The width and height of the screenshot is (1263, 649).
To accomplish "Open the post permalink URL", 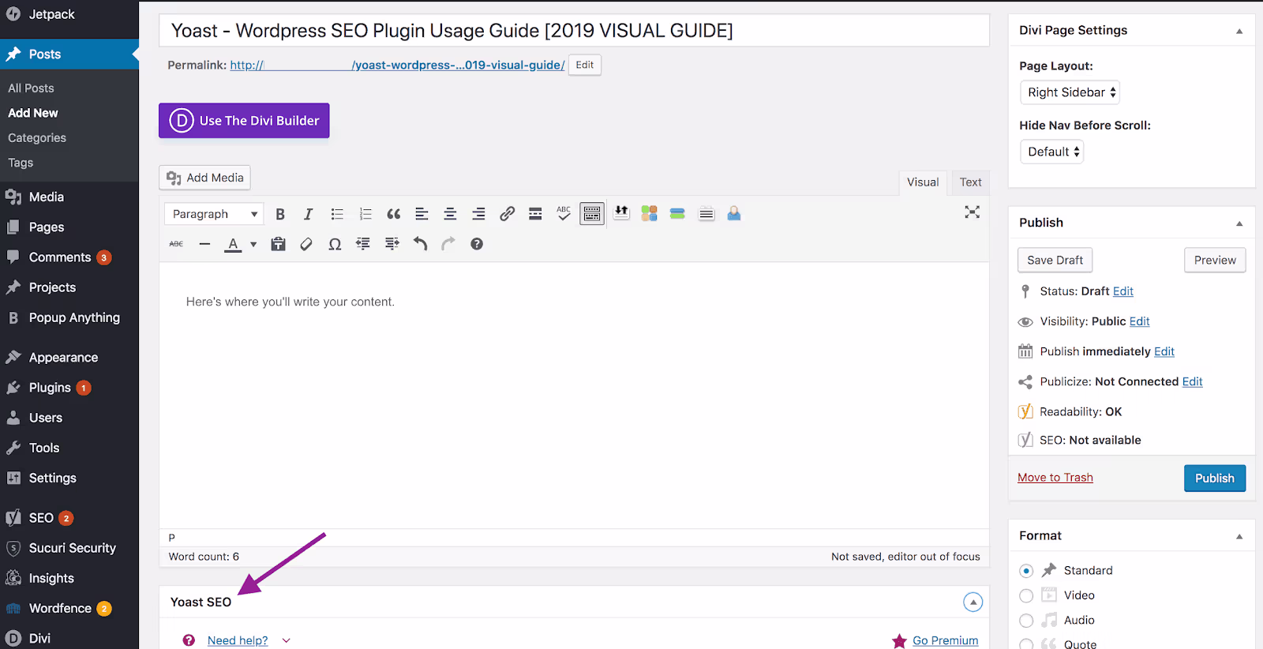I will [x=397, y=65].
